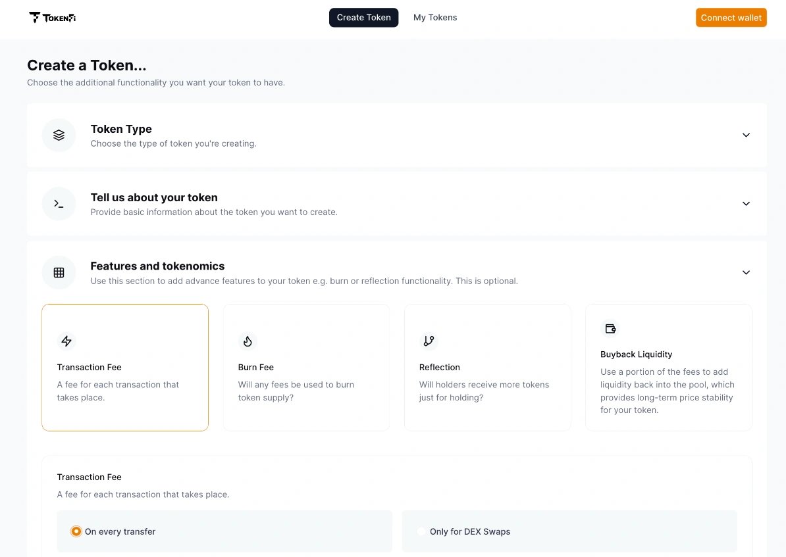Collapse the Features and tokenomics chevron
This screenshot has width=786, height=557.
[746, 272]
